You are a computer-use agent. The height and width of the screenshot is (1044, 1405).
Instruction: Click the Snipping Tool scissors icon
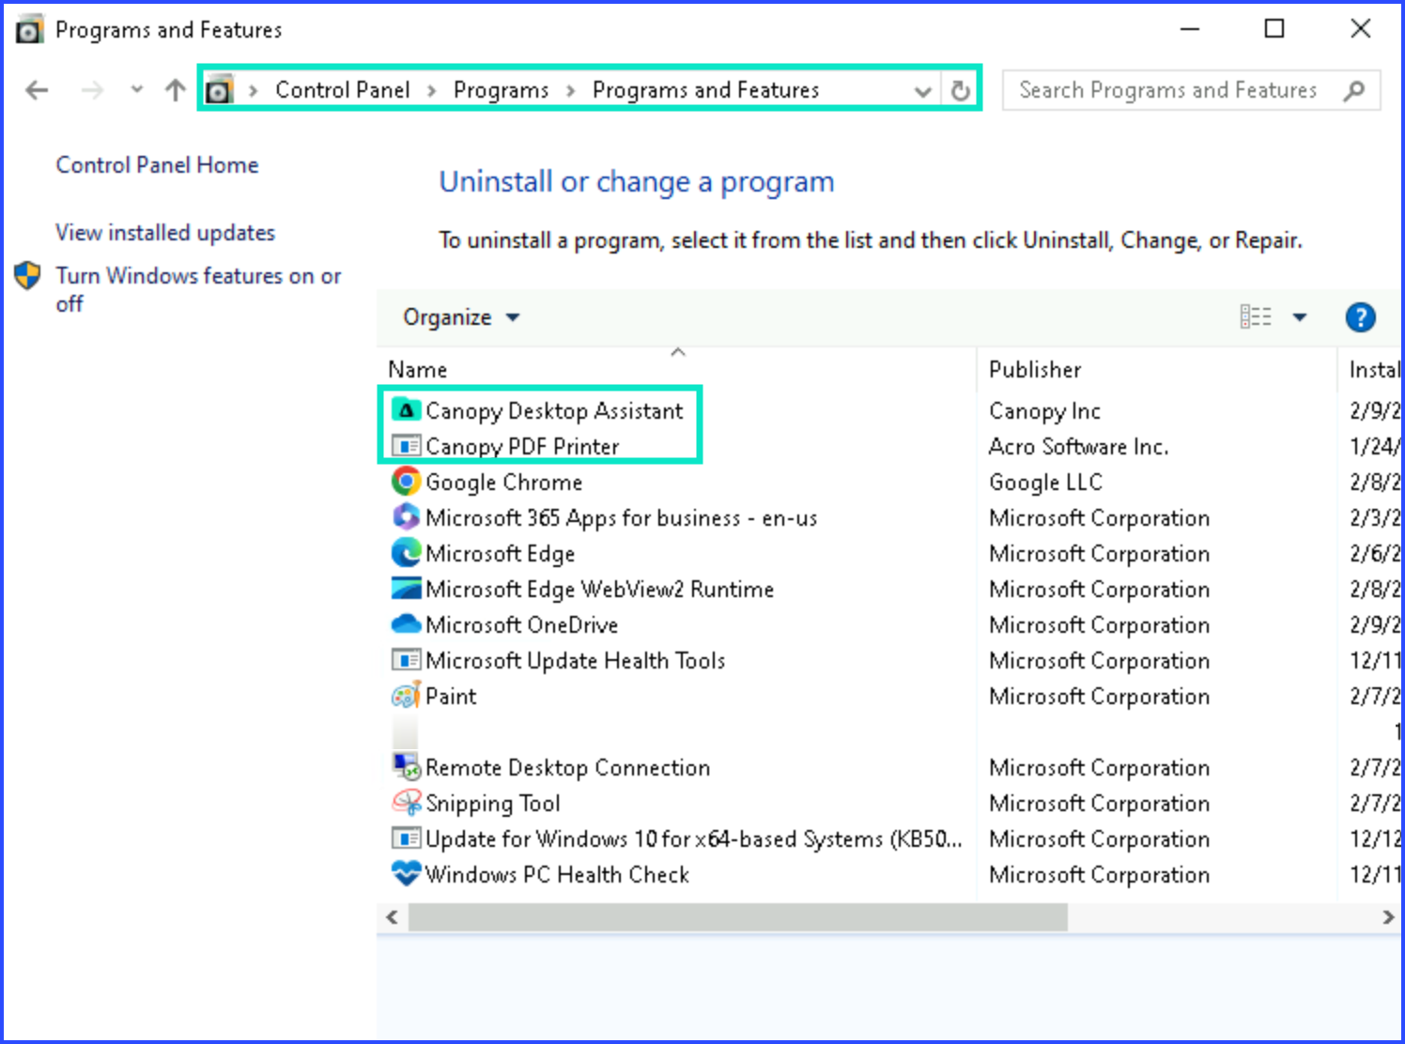point(406,803)
